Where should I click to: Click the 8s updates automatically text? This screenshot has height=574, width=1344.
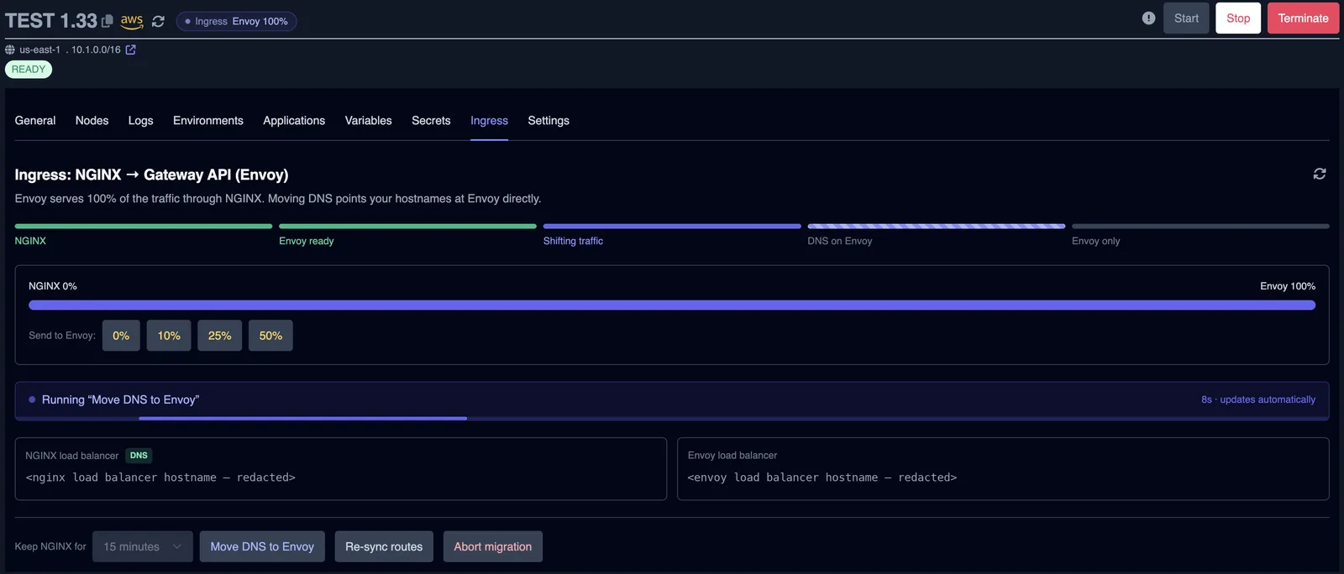tap(1258, 399)
